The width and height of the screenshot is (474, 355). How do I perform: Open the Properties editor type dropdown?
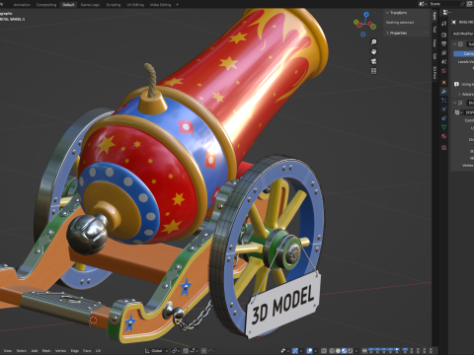[x=446, y=12]
